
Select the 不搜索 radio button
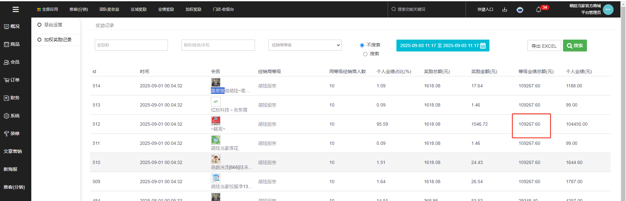[362, 45]
